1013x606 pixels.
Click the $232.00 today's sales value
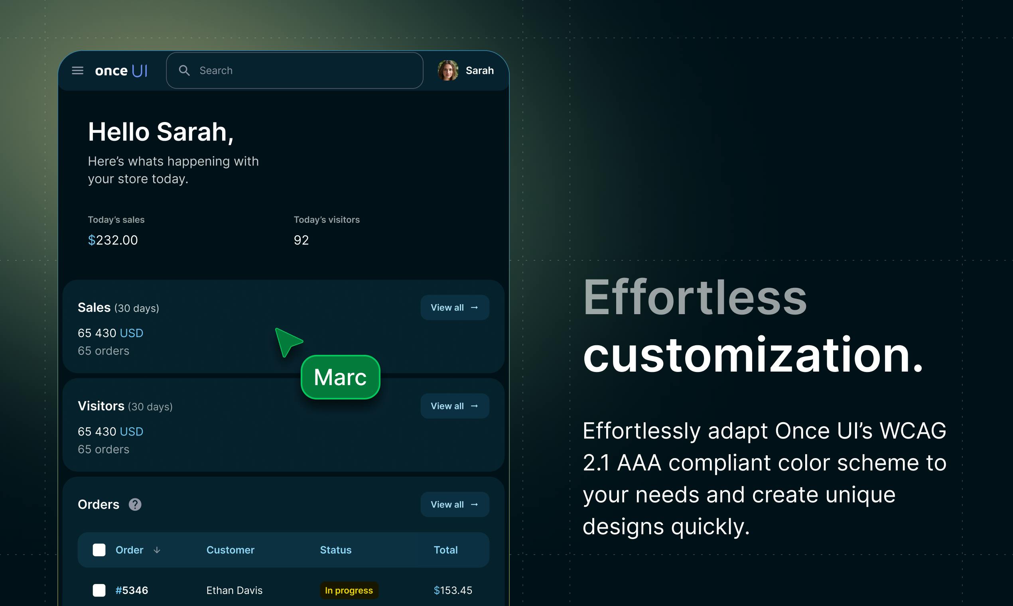point(113,240)
